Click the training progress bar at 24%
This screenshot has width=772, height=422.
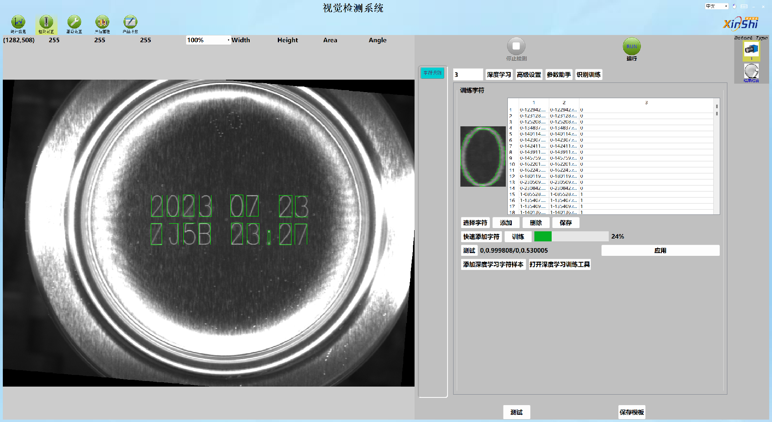(571, 237)
